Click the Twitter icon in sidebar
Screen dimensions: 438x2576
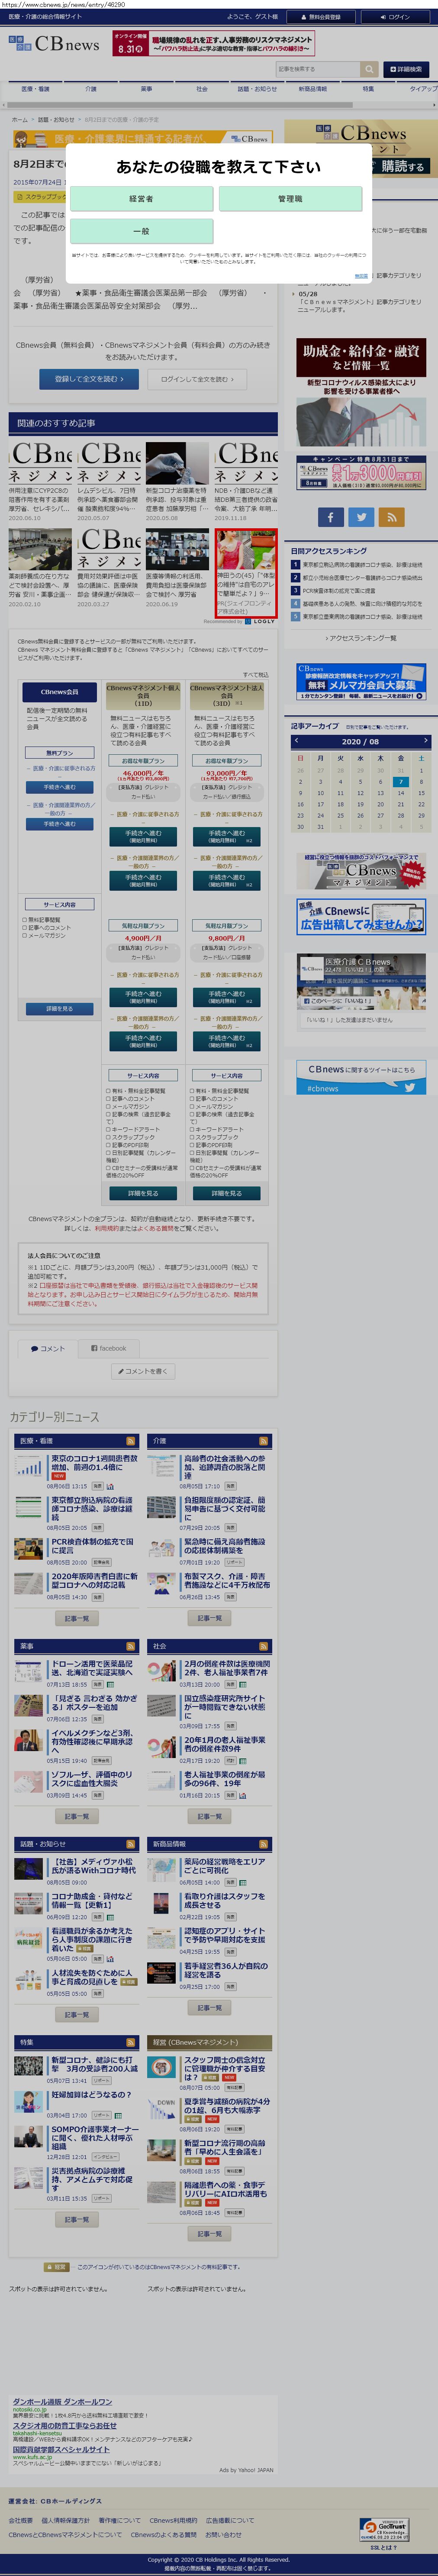click(x=361, y=516)
